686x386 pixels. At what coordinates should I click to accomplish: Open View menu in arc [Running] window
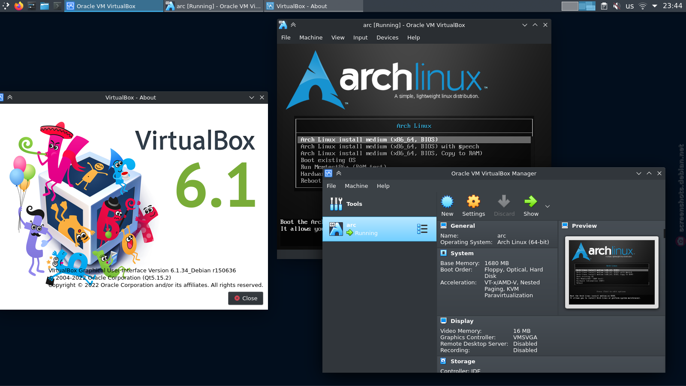[x=338, y=38]
